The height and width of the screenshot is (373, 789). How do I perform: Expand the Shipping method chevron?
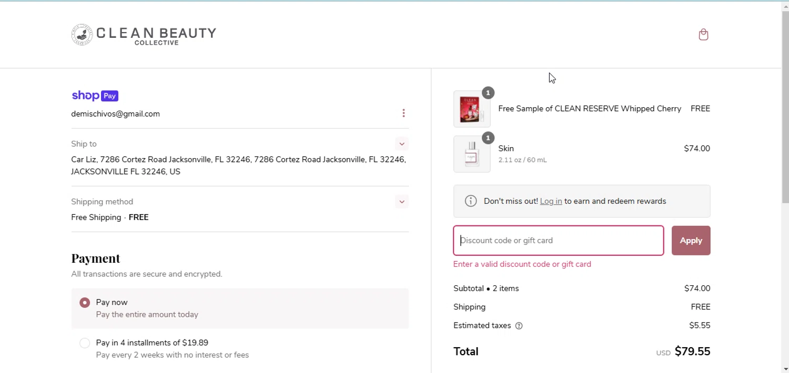click(x=402, y=202)
